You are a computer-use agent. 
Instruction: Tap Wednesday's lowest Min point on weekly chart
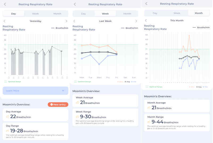(99, 64)
